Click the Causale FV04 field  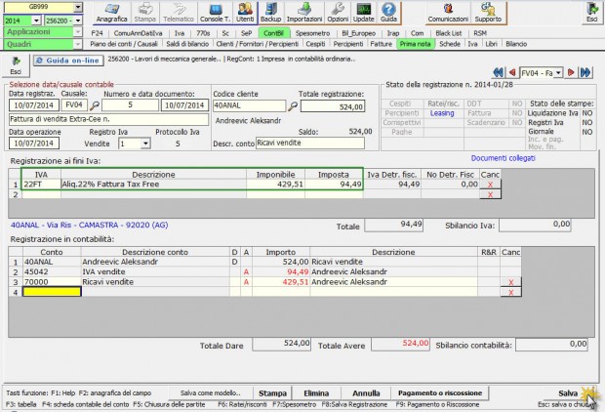[x=74, y=105]
